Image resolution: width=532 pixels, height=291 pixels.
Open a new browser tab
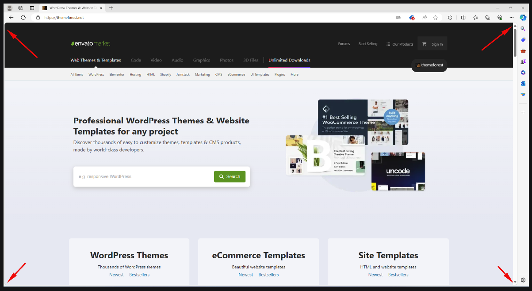click(111, 8)
